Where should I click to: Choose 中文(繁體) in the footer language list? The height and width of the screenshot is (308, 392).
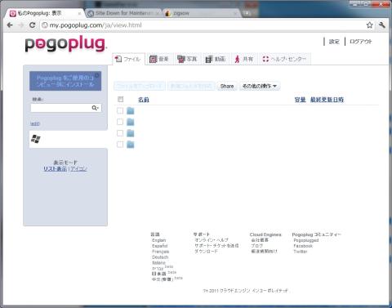click(x=163, y=279)
